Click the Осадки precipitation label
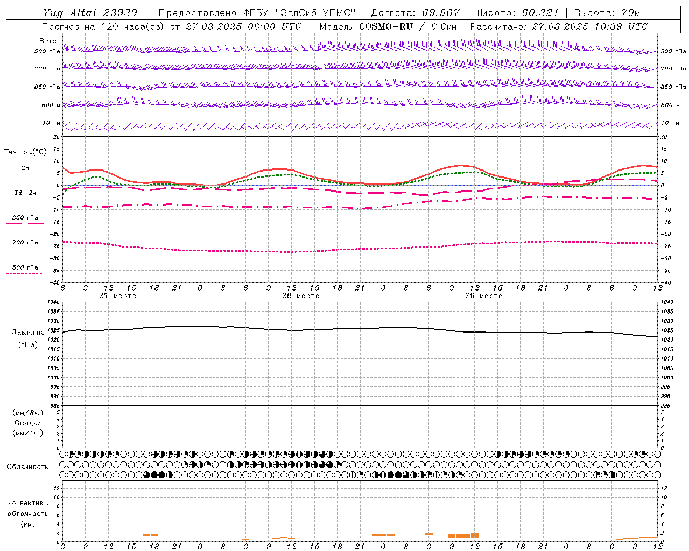The height and width of the screenshot is (551, 689). [28, 423]
